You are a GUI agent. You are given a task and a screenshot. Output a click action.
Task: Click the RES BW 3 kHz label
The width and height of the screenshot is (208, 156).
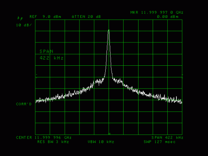point(53,142)
